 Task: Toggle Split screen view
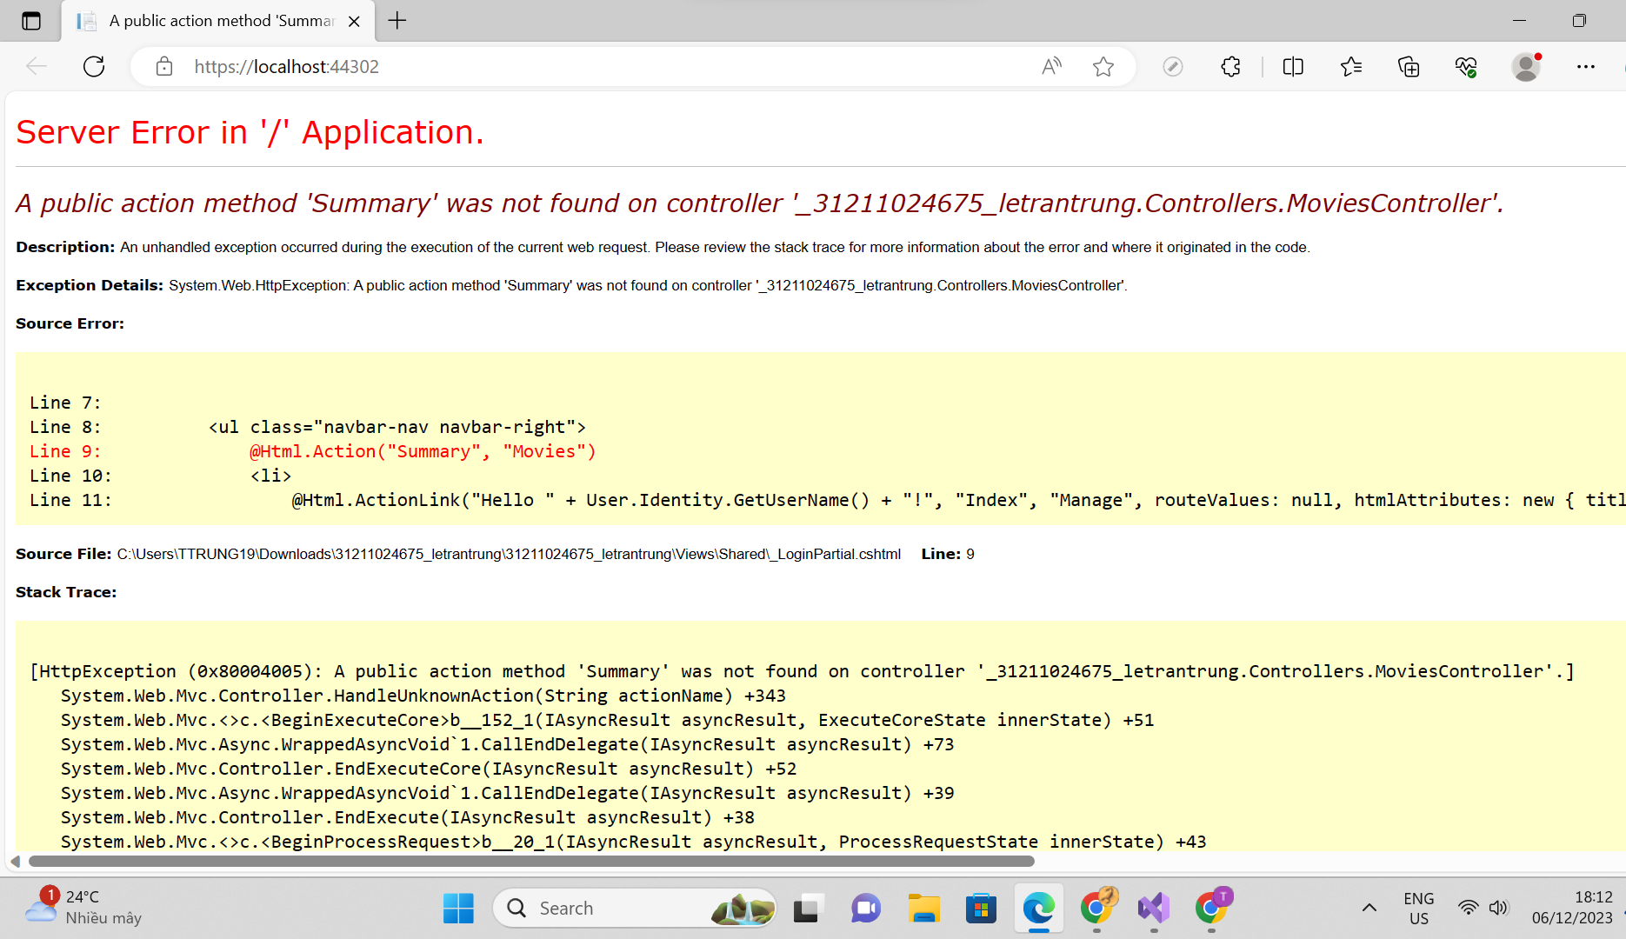(x=1293, y=67)
